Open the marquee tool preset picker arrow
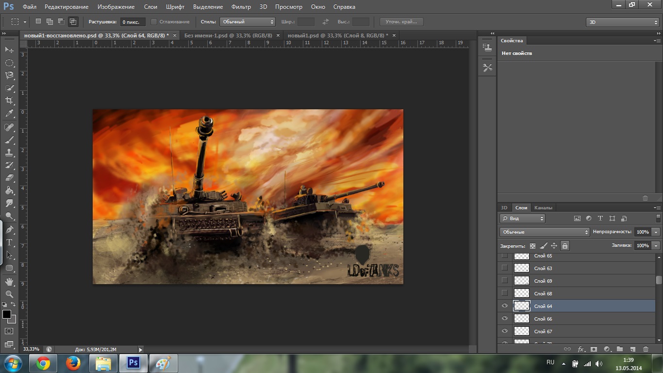This screenshot has width=663, height=373. click(x=25, y=22)
